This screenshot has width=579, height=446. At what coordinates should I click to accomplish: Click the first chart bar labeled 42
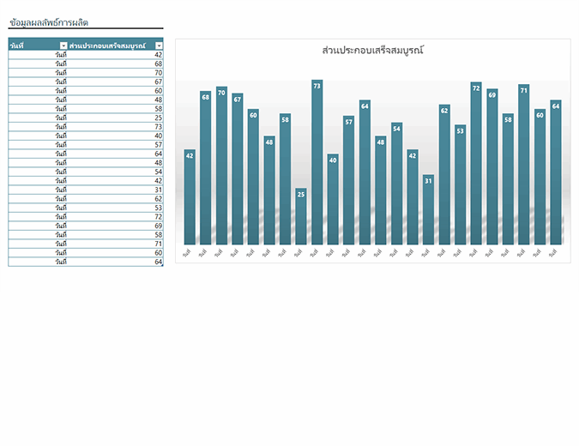(x=190, y=196)
